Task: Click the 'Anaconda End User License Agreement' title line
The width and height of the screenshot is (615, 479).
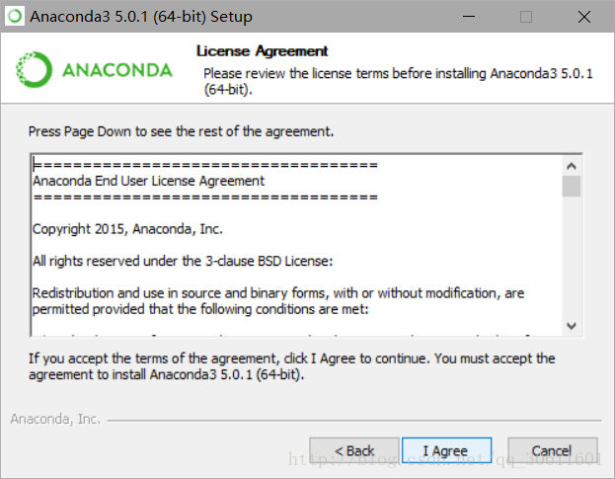Action: tap(149, 181)
